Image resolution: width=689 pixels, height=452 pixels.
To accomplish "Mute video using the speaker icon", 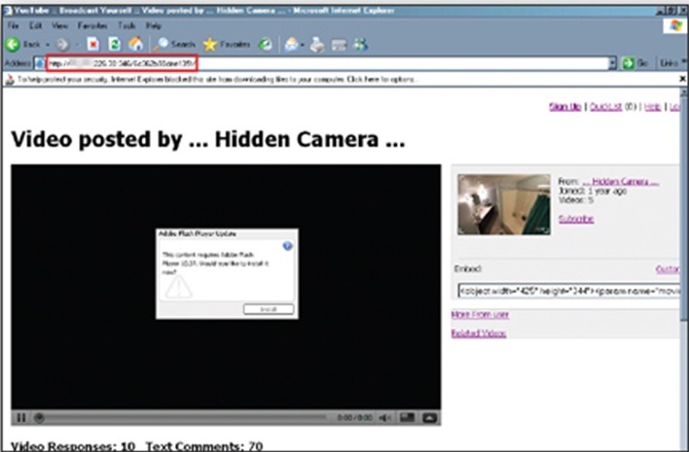I will 385,418.
